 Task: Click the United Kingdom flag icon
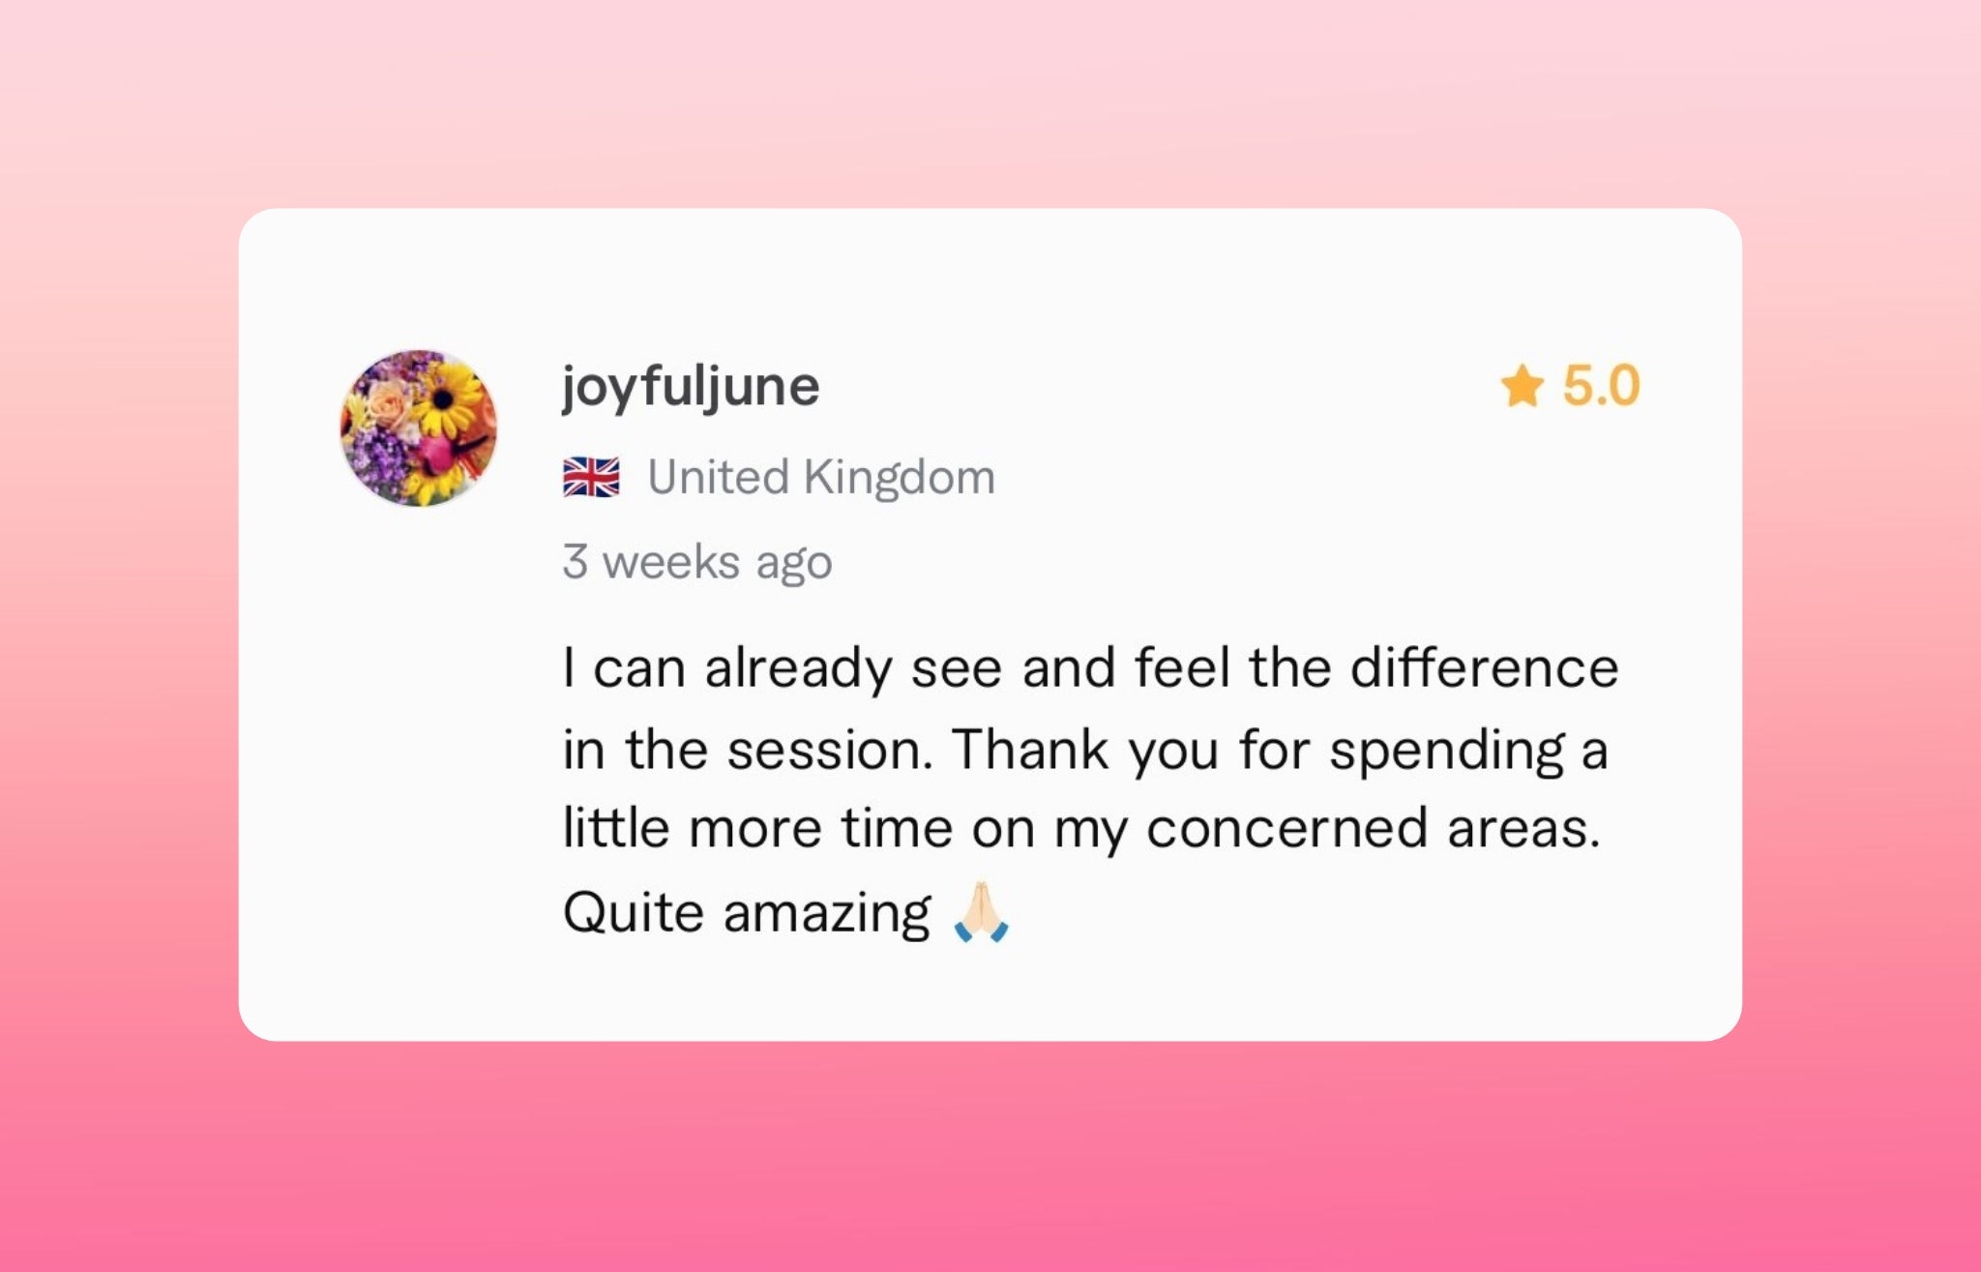[x=591, y=477]
